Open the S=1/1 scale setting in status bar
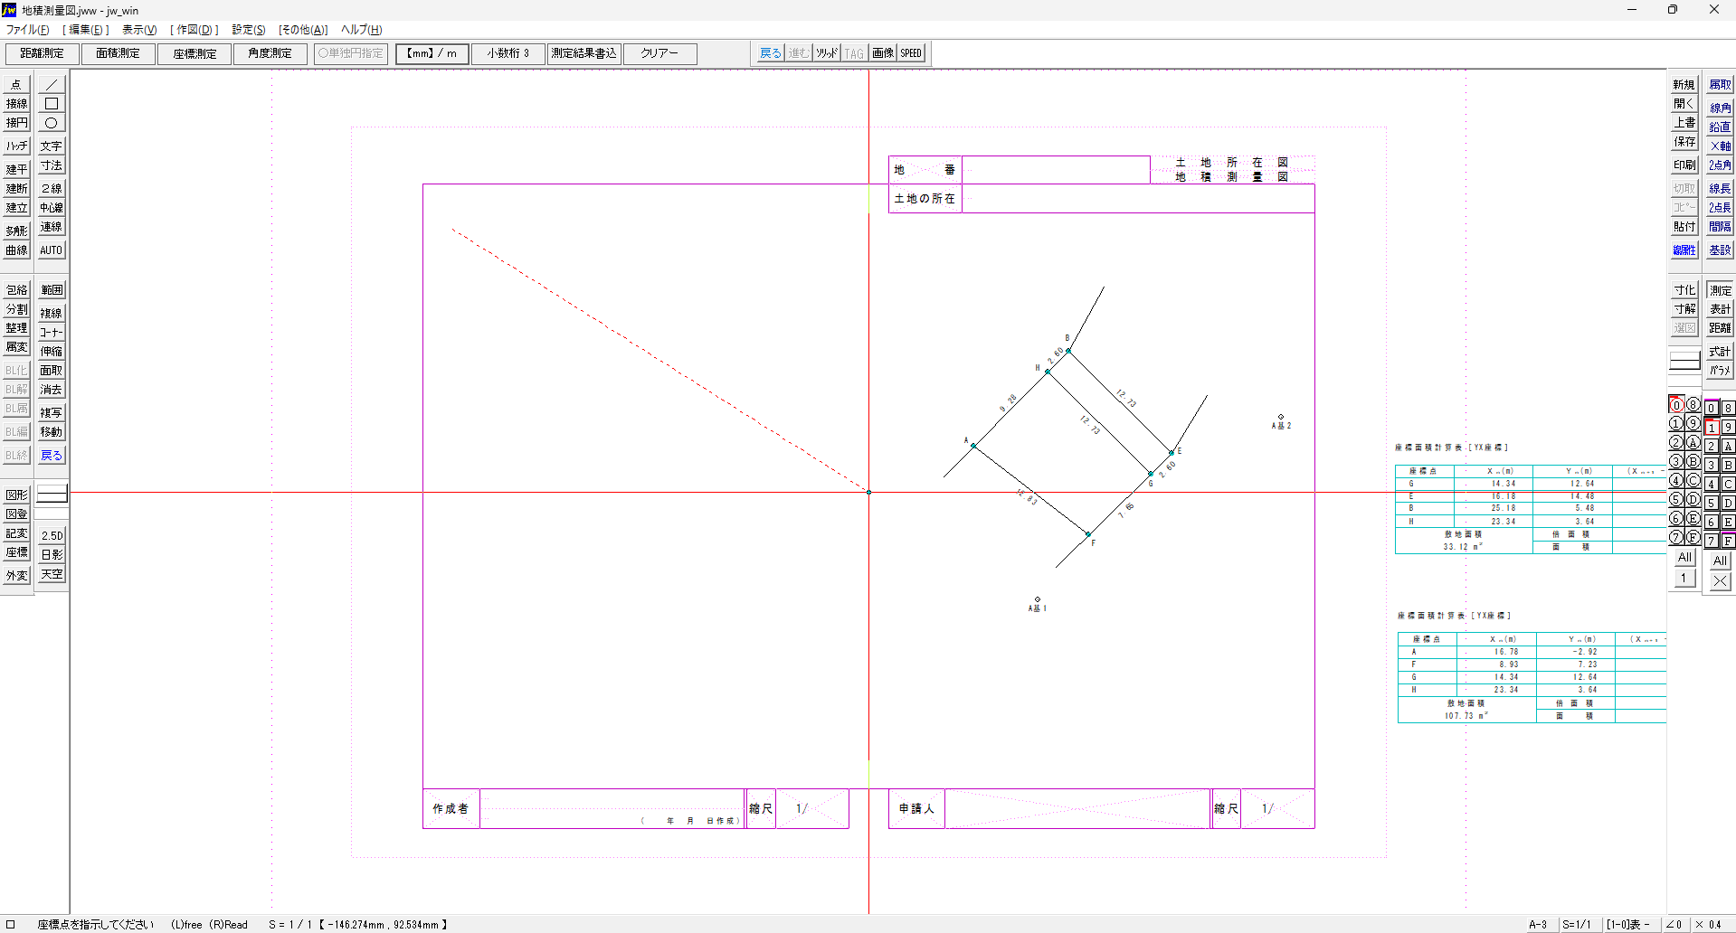The width and height of the screenshot is (1736, 933). click(x=1576, y=924)
